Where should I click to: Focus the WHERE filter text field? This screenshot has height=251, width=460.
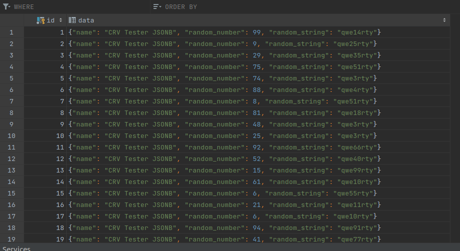pyautogui.click(x=80, y=7)
